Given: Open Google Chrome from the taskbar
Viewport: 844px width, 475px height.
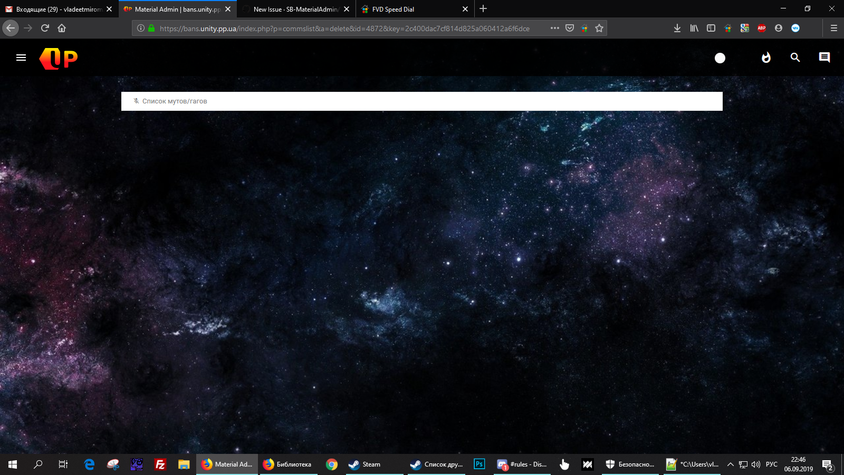Looking at the screenshot, I should point(332,464).
